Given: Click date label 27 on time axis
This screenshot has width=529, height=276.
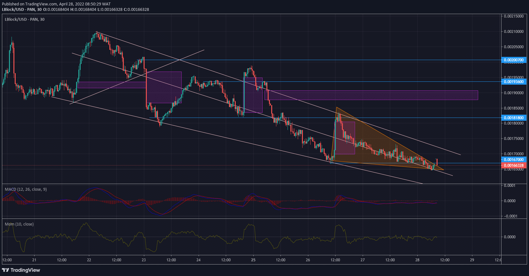Looking at the screenshot, I should click(363, 260).
